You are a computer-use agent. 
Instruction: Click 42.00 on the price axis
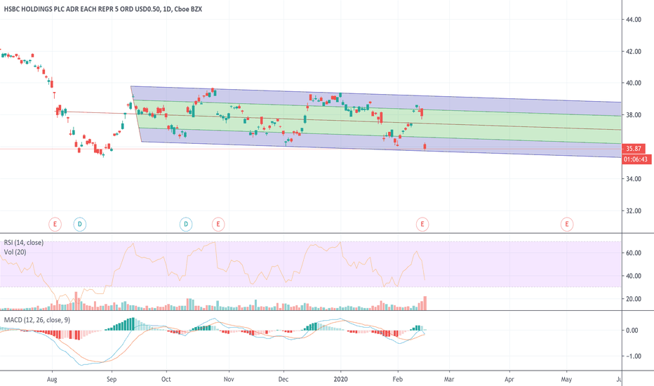pyautogui.click(x=634, y=51)
